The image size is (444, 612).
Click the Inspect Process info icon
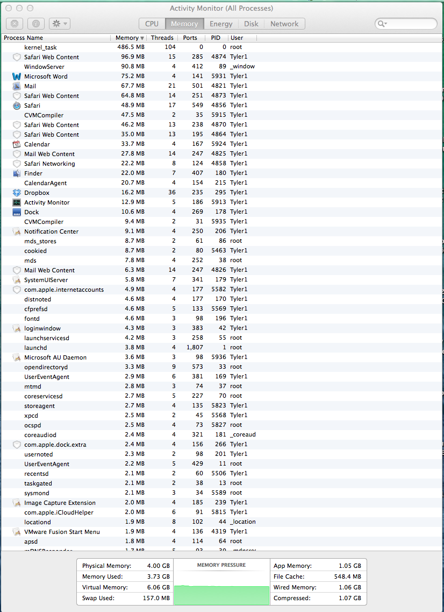[36, 24]
